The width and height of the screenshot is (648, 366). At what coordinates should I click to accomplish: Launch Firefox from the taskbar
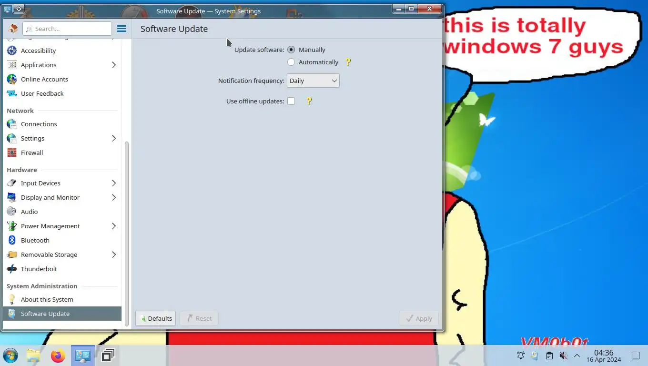tap(58, 356)
